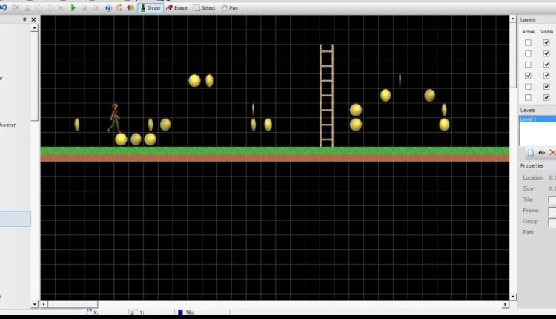Select the Erase tool
Image resolution: width=556 pixels, height=319 pixels.
[x=176, y=8]
